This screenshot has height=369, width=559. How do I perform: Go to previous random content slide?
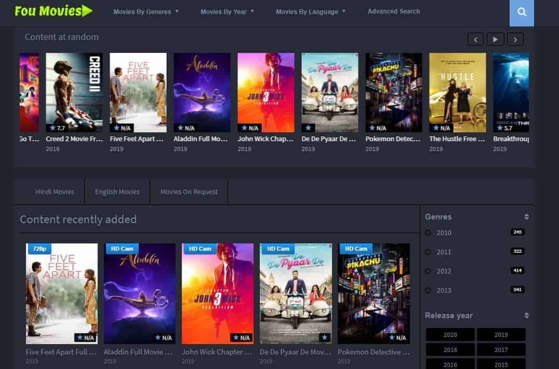click(x=475, y=39)
